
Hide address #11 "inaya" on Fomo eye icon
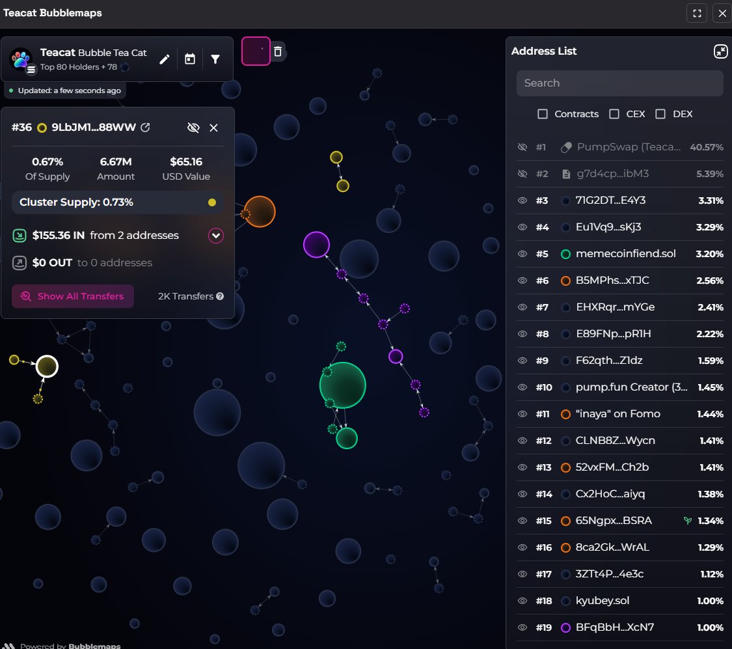click(522, 413)
